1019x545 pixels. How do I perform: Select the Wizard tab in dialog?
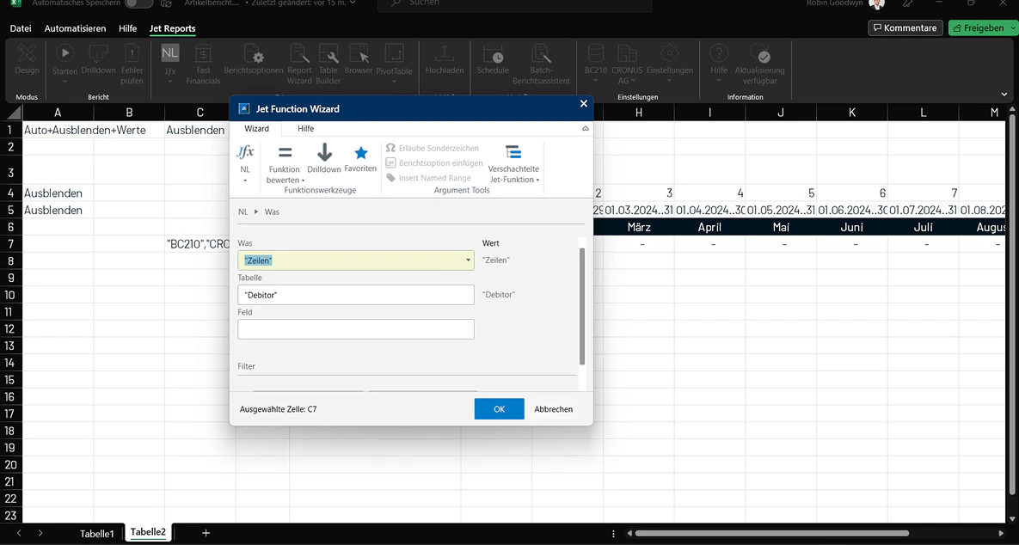pyautogui.click(x=257, y=129)
